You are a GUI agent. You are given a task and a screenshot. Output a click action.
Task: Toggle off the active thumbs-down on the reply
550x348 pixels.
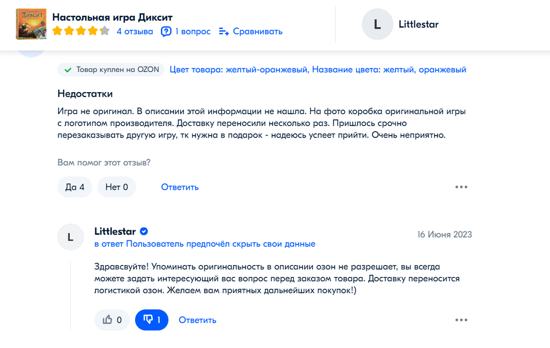click(151, 320)
